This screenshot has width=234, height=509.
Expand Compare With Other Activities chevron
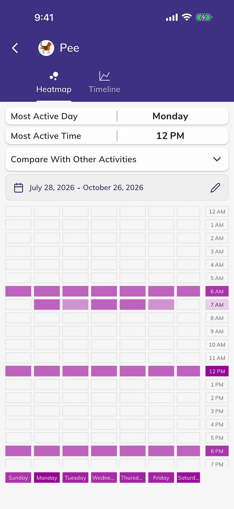point(217,159)
